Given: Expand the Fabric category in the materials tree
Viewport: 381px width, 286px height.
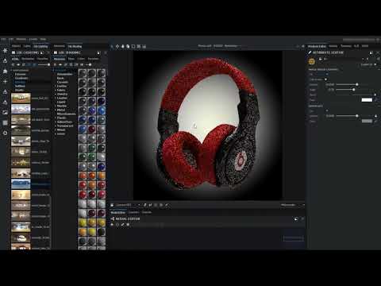Looking at the screenshot, I should pos(56,90).
